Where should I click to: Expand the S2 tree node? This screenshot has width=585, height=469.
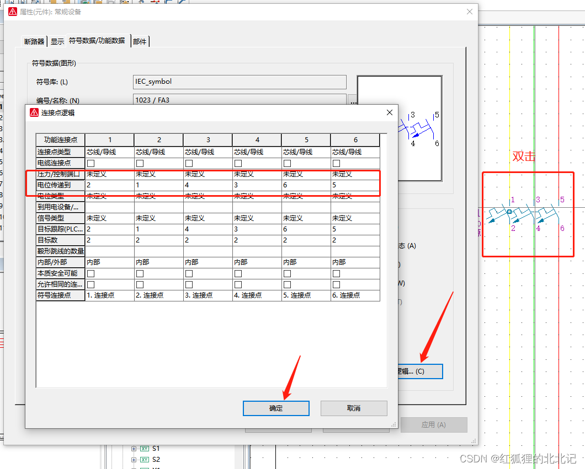[x=134, y=459]
